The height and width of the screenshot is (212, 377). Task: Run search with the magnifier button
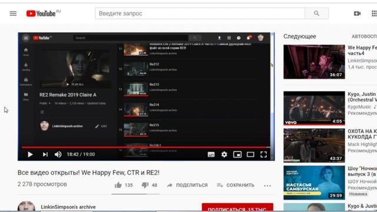316,14
